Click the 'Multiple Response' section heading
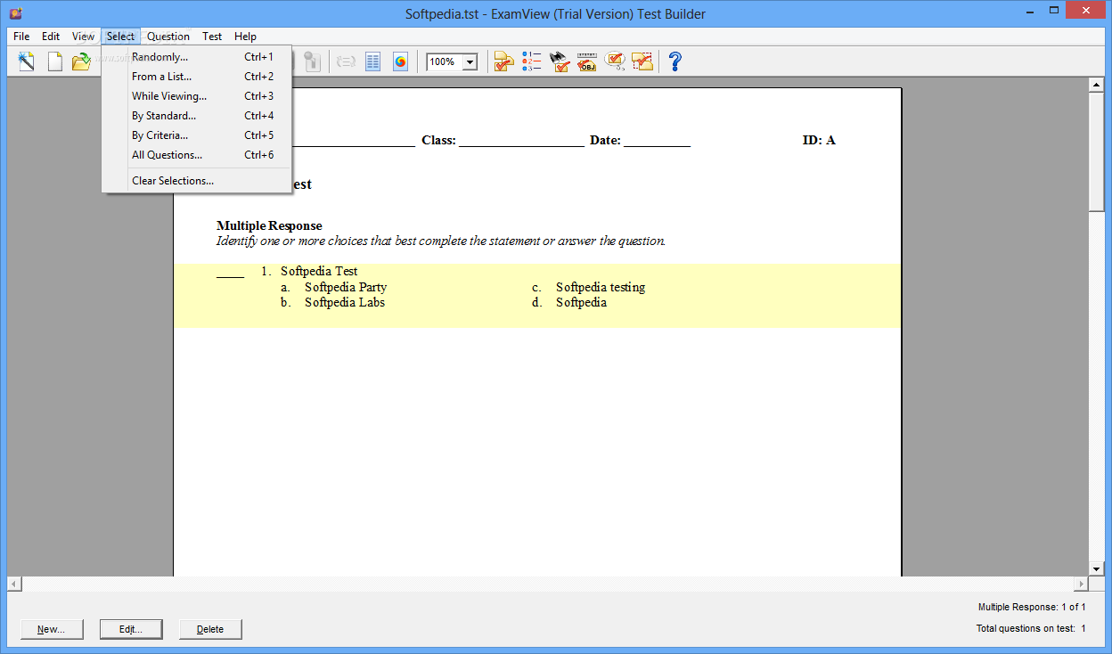This screenshot has height=654, width=1112. point(269,225)
